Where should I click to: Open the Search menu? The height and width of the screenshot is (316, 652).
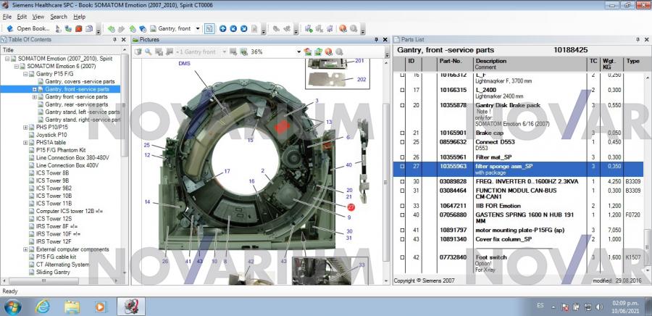click(59, 16)
